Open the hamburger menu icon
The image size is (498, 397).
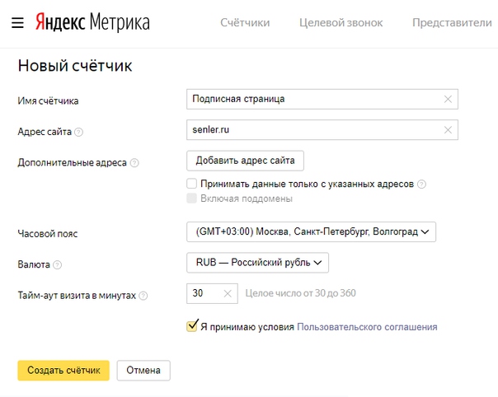pos(17,22)
